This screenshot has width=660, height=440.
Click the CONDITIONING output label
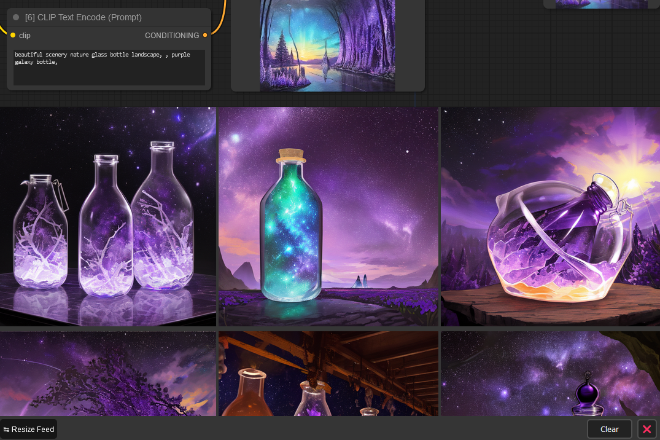(x=172, y=36)
